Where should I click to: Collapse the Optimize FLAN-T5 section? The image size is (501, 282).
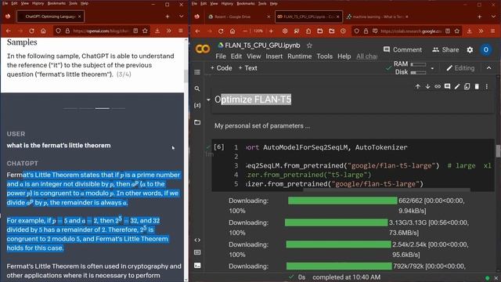click(x=208, y=99)
